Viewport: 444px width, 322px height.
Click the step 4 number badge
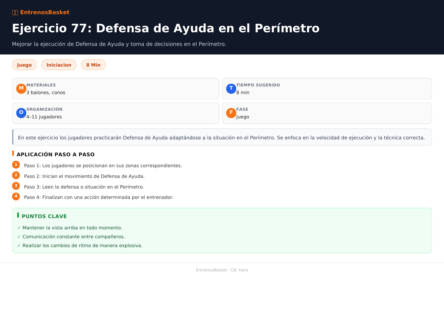[x=16, y=196]
